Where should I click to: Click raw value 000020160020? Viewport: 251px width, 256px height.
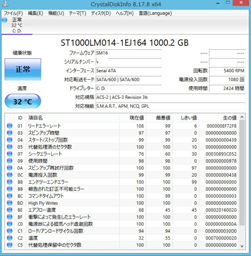point(221,210)
